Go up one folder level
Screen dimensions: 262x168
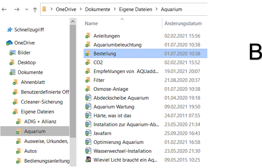(x=35, y=10)
